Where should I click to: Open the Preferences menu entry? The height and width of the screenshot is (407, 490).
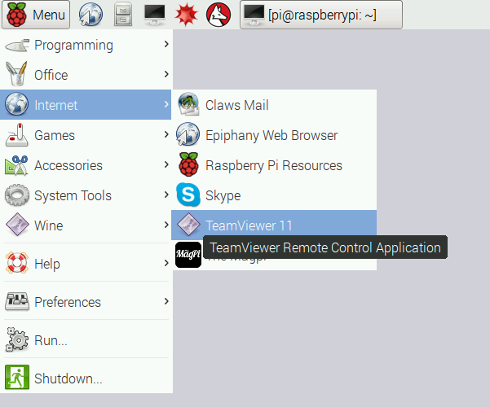pyautogui.click(x=86, y=302)
